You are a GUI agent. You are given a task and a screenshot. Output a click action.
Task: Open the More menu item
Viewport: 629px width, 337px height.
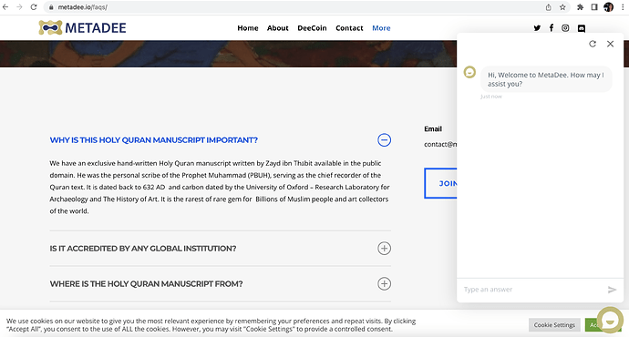381,28
